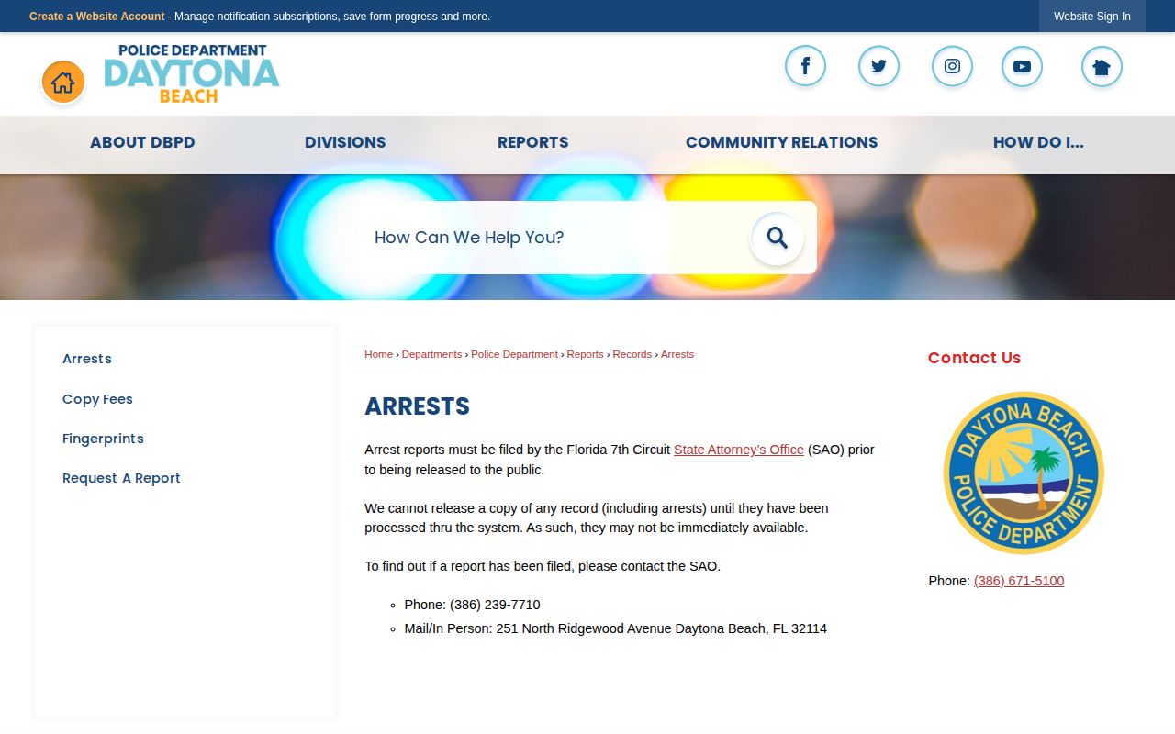Viewport: 1175px width, 734px height.
Task: Click the Website Sign In button
Action: click(1092, 17)
